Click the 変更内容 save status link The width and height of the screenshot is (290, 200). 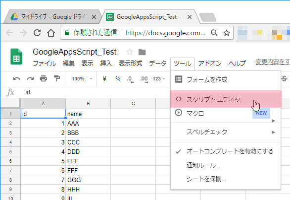pyautogui.click(x=273, y=62)
